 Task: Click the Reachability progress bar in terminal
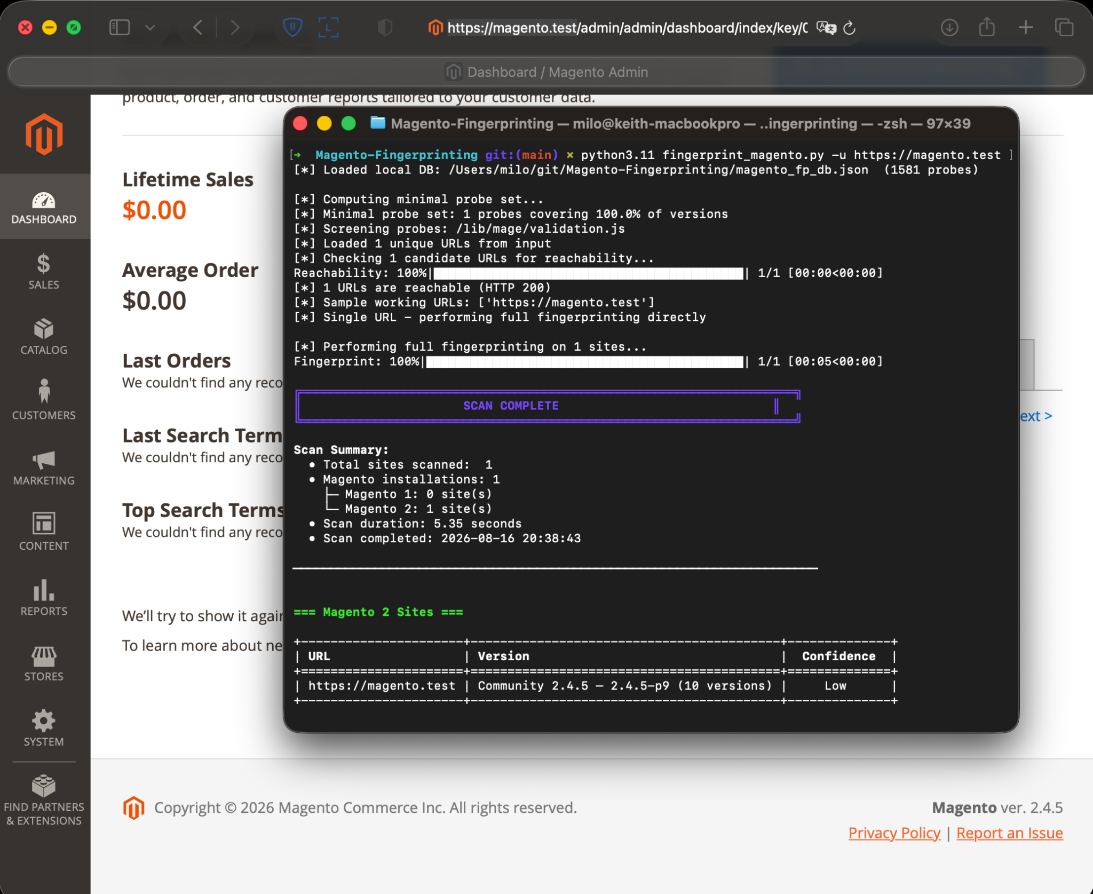[x=589, y=273]
